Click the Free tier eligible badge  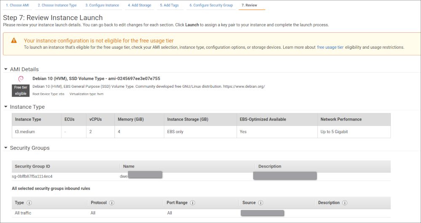coord(21,90)
